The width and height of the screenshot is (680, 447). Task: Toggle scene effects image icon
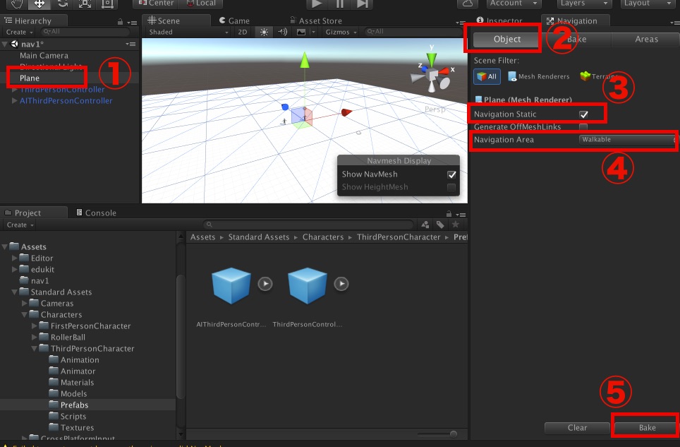[x=301, y=32]
